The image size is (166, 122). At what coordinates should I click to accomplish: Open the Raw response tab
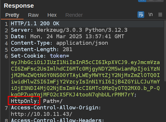33,15
